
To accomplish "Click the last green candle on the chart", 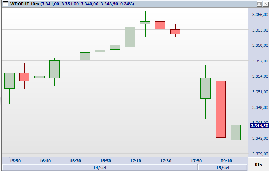I will tap(236, 133).
